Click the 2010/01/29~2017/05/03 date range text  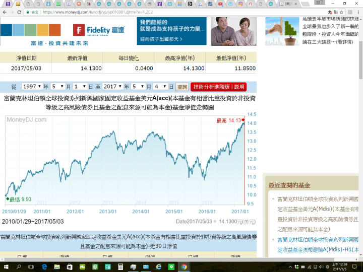(33, 221)
